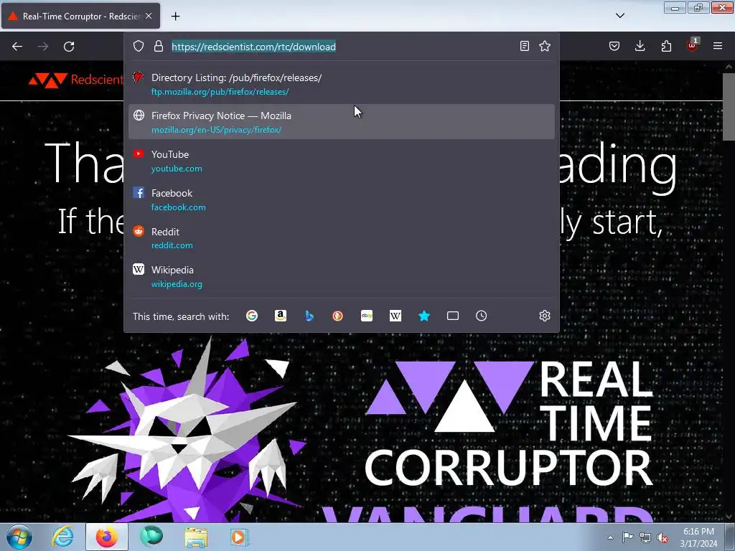Search this time with Amazon
Viewport: 735px width, 551px height.
(x=281, y=316)
